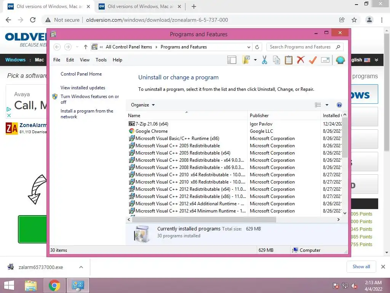Image resolution: width=390 pixels, height=293 pixels.
Task: Open the Organize dropdown
Action: [143, 105]
